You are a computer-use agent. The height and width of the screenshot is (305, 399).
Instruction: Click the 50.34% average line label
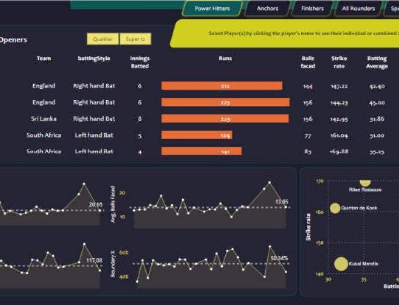279,258
